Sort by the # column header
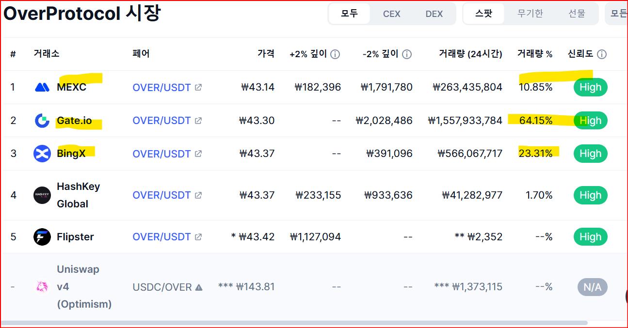628x328 pixels. coord(13,54)
